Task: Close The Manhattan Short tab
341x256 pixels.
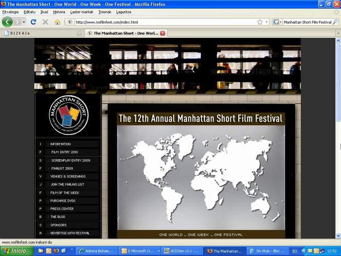Action: pyautogui.click(x=162, y=33)
